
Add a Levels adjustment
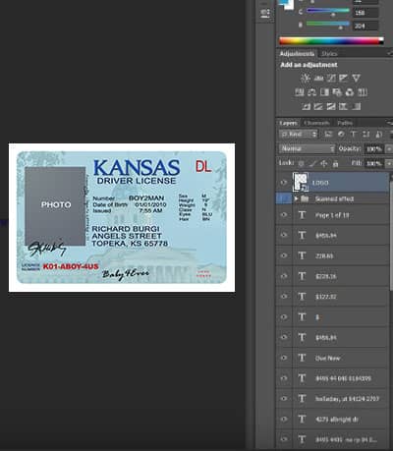tap(318, 78)
